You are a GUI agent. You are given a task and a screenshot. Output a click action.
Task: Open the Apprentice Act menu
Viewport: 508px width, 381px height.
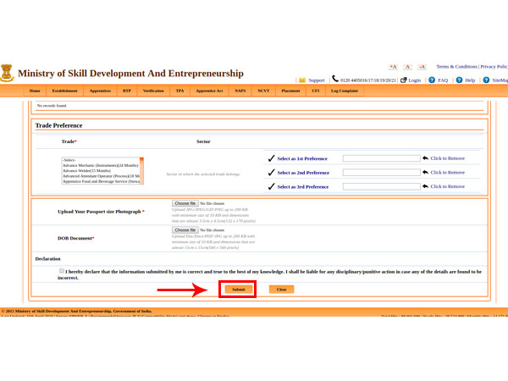(x=210, y=91)
